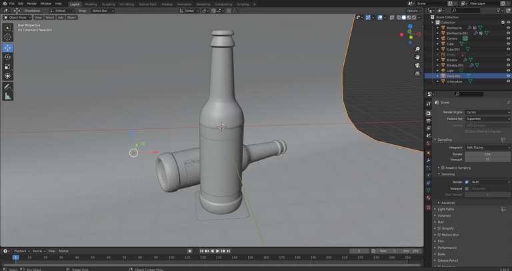This screenshot has width=512, height=271.
Task: Enable the Motion Blur checkbox
Action: click(439, 234)
